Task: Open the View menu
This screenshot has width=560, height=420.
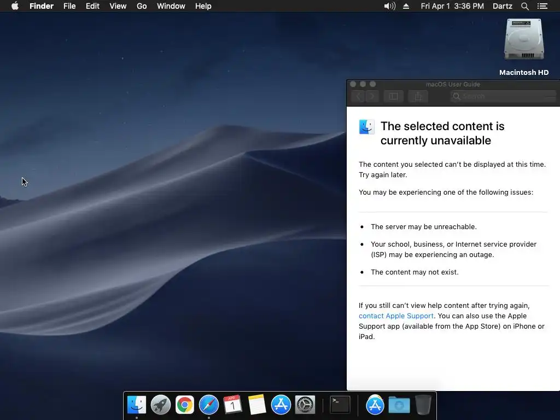Action: coord(118,6)
